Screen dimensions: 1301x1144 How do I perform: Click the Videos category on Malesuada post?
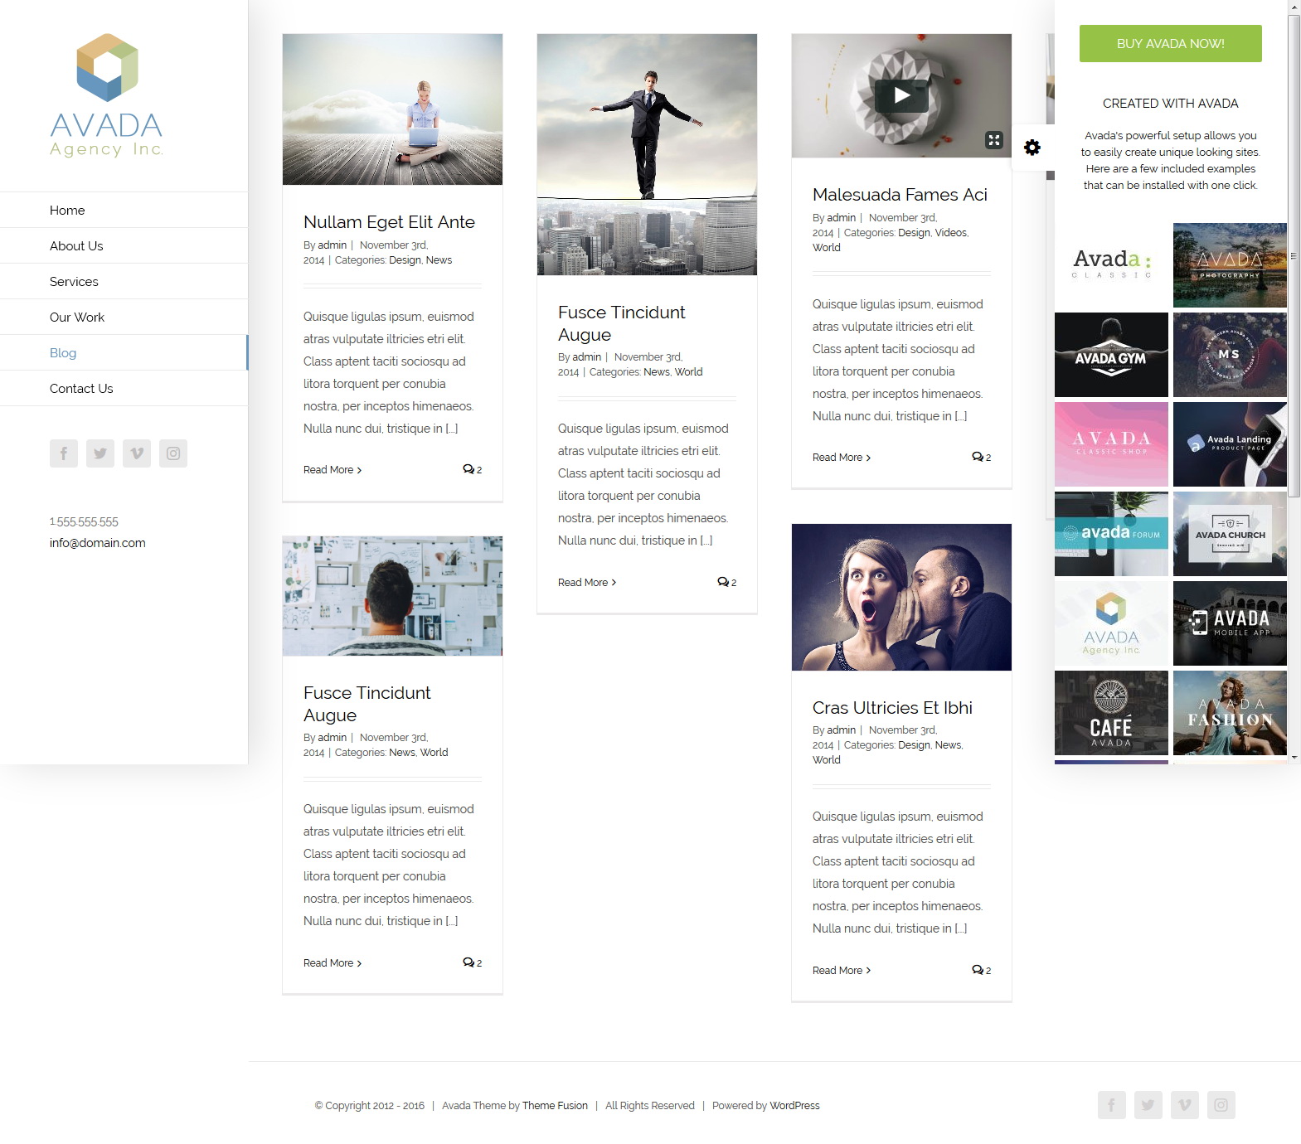951,233
